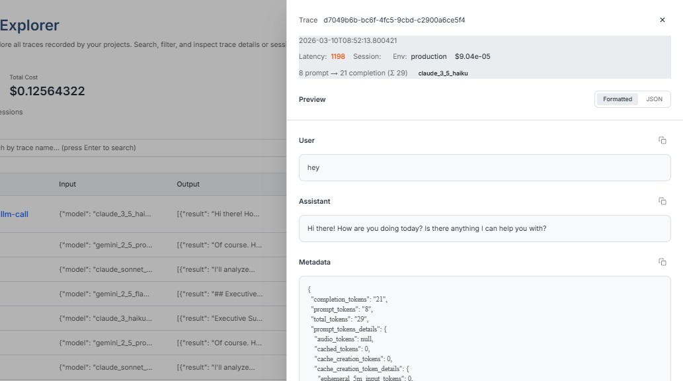The width and height of the screenshot is (683, 381).
Task: Copy the User message content
Action: tap(662, 140)
